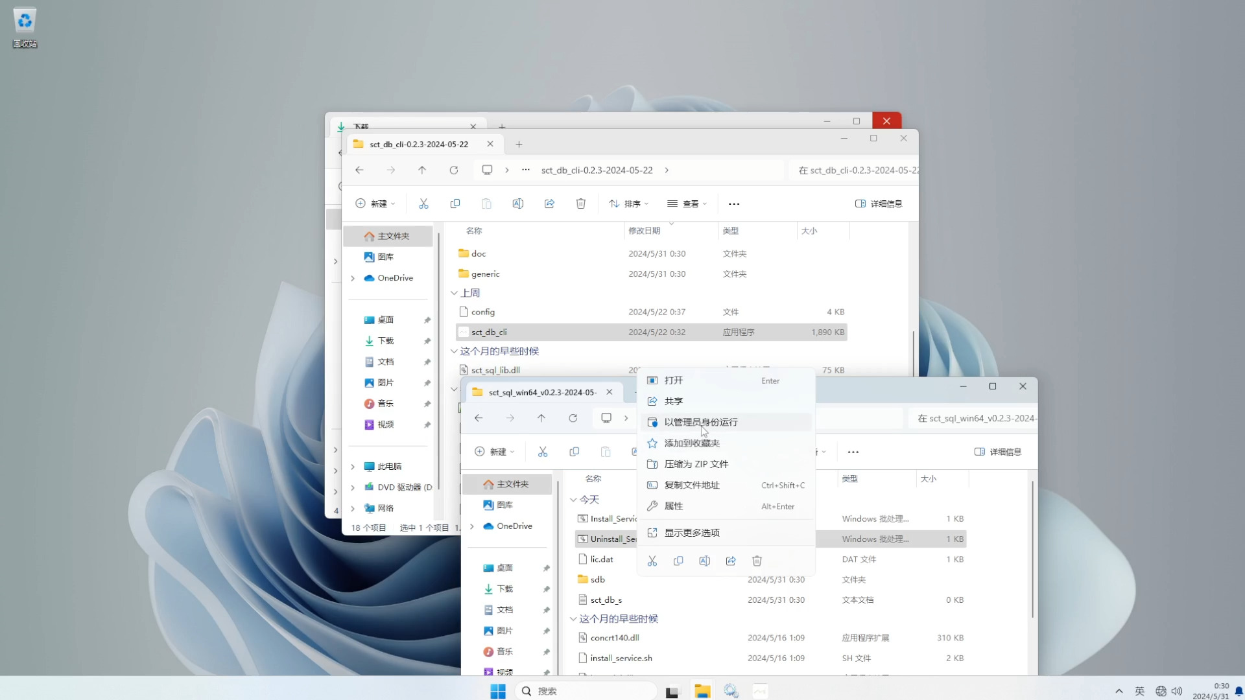Click the cut icon in context menu
This screenshot has width=1245, height=700.
(652, 561)
